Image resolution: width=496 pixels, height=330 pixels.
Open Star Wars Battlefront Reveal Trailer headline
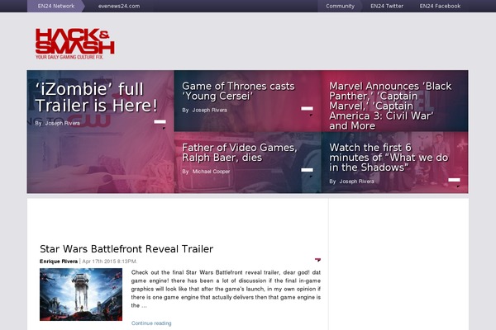126,249
